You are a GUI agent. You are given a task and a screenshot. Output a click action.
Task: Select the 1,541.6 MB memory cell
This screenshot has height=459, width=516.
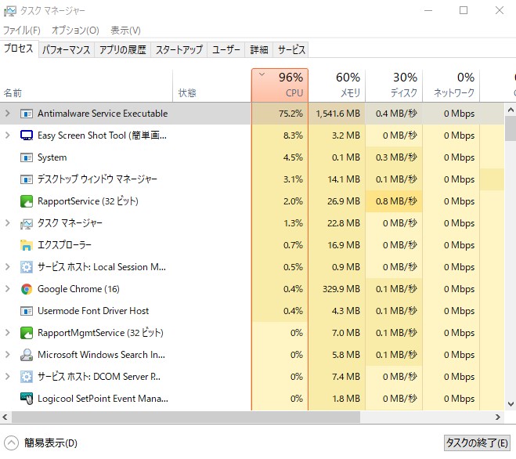[x=338, y=114]
